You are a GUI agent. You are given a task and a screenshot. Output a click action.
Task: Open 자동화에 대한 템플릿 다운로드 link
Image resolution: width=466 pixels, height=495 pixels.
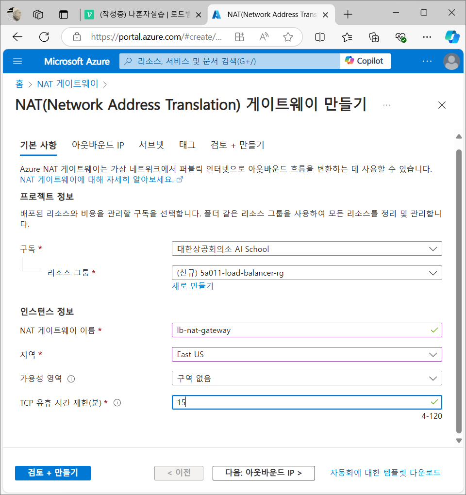click(x=385, y=473)
